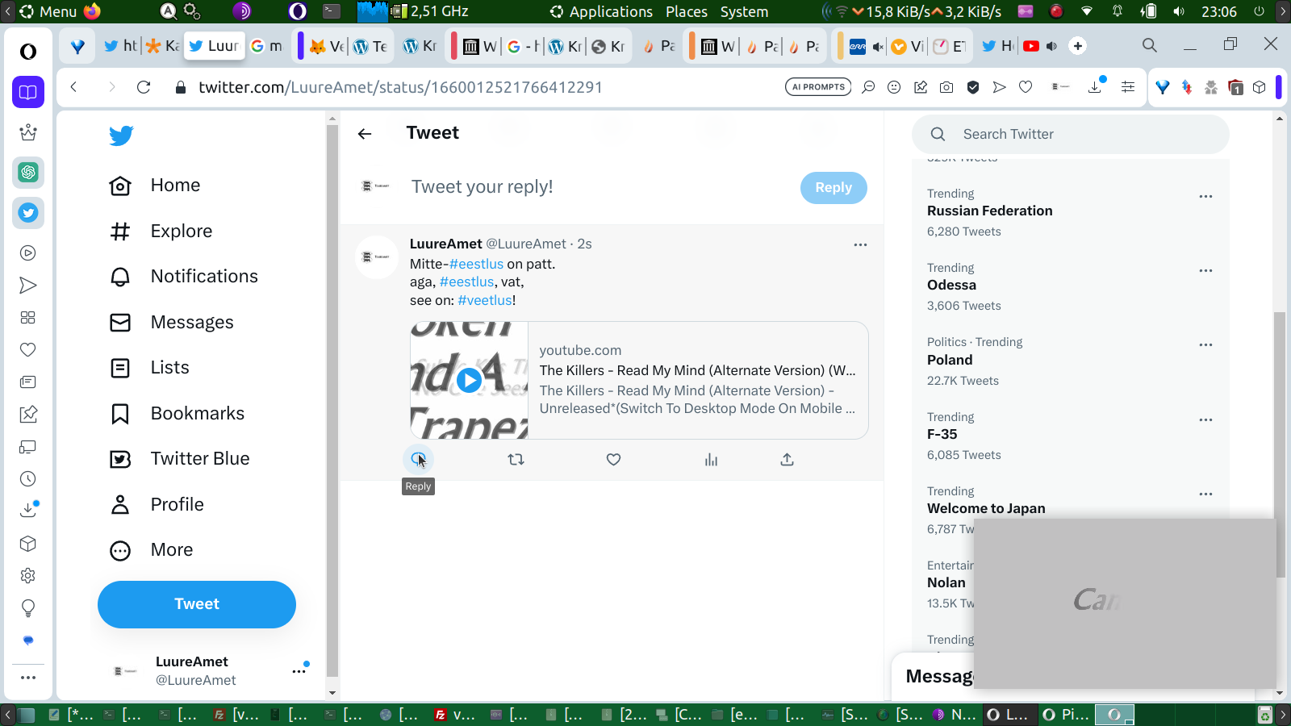The width and height of the screenshot is (1291, 726).
Task: Open the My Flow icon in sidebar
Action: click(28, 286)
